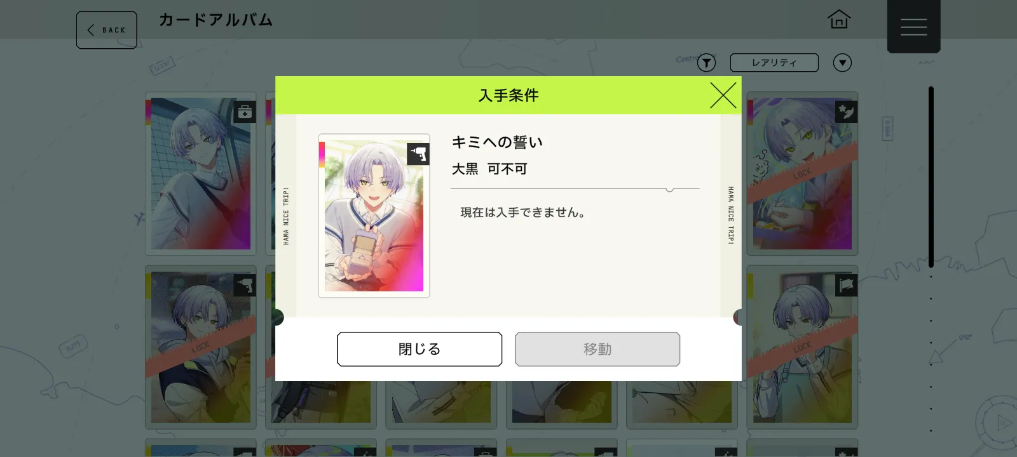Click the bird icon on top-right locked card
The height and width of the screenshot is (457, 1017).
click(846, 112)
